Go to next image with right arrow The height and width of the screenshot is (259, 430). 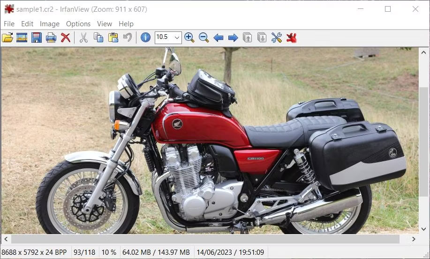[x=233, y=38]
